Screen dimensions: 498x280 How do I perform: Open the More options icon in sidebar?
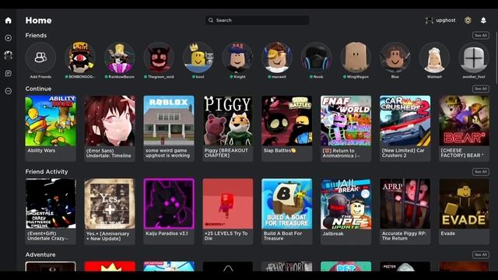click(x=9, y=91)
